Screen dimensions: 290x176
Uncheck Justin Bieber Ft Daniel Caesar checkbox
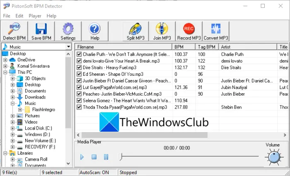[79, 81]
